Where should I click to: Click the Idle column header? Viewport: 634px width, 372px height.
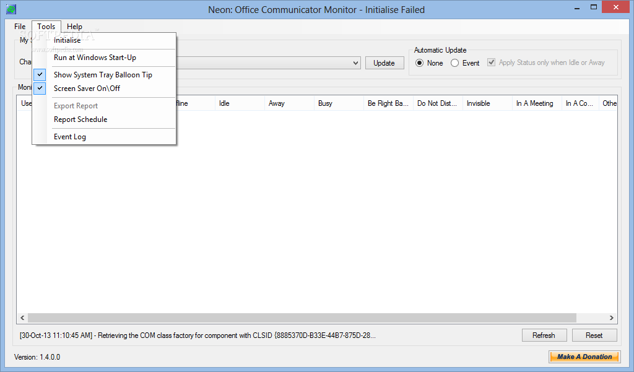coord(240,103)
